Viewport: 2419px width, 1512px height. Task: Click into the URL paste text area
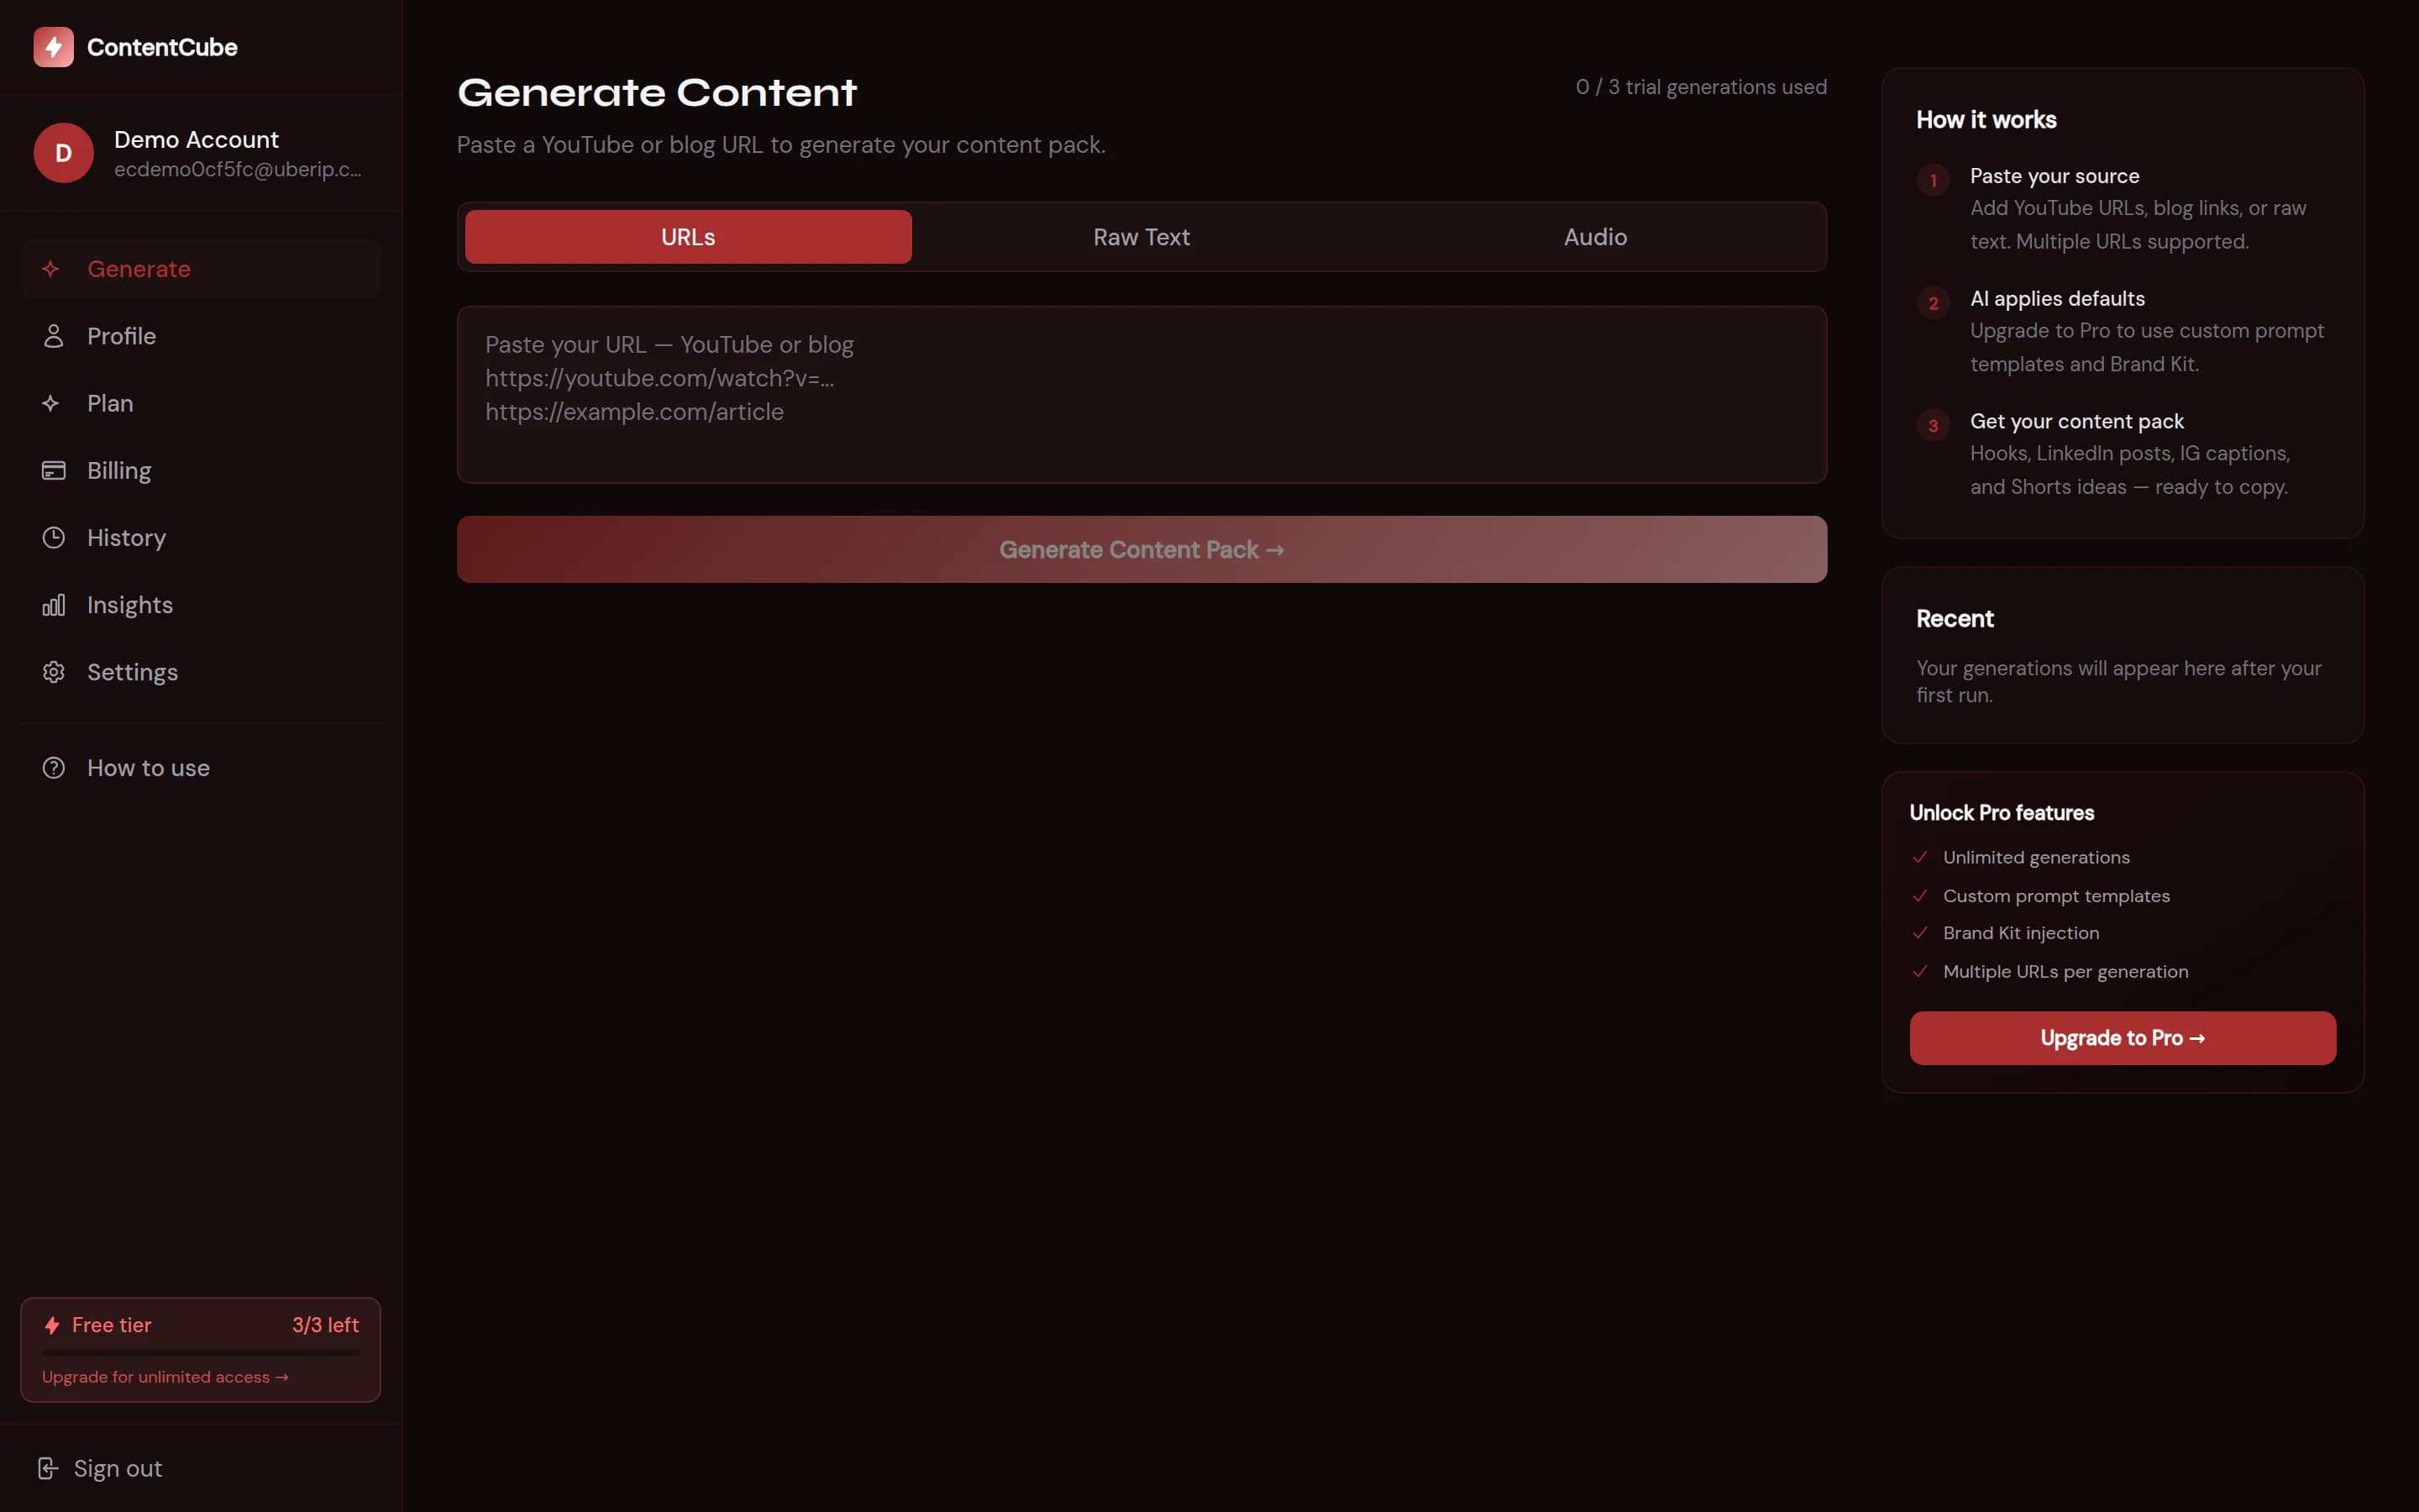(x=1141, y=395)
